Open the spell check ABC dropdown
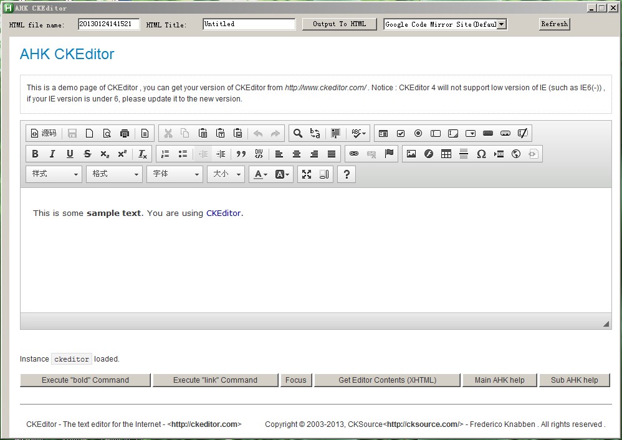This screenshot has width=622, height=440. [x=358, y=133]
